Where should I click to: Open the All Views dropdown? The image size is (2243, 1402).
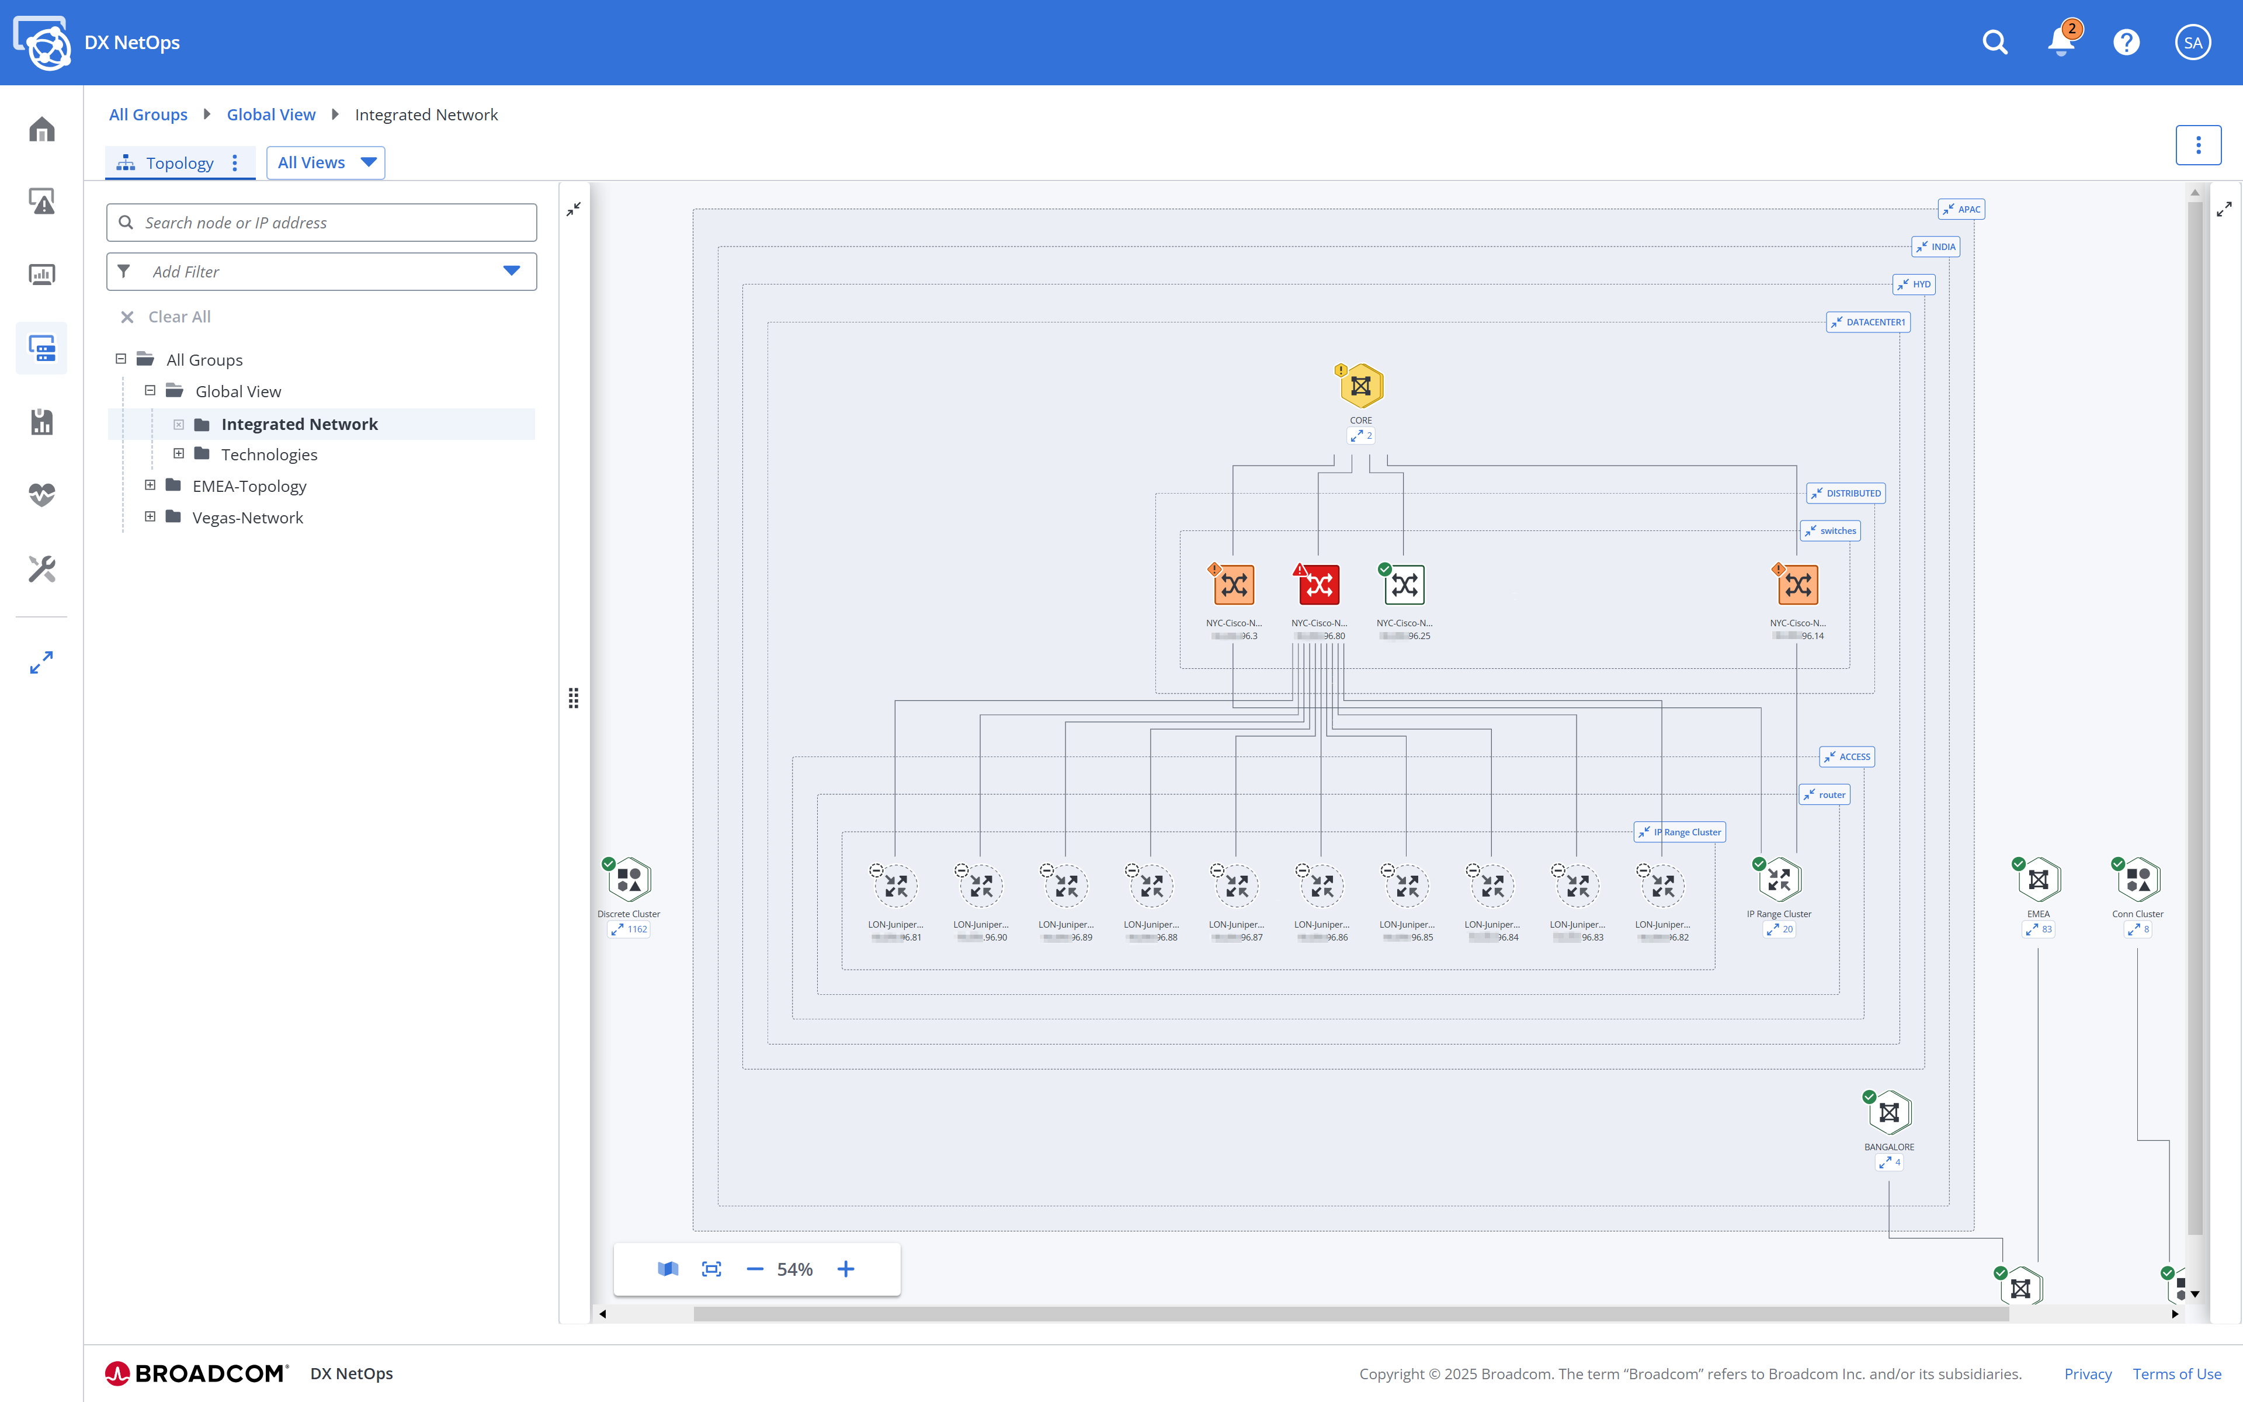tap(325, 162)
